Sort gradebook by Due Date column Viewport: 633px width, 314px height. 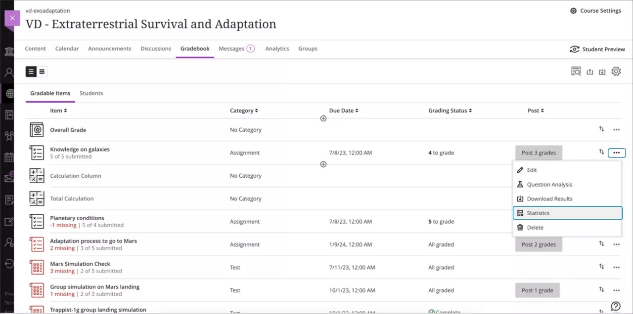pyautogui.click(x=343, y=110)
